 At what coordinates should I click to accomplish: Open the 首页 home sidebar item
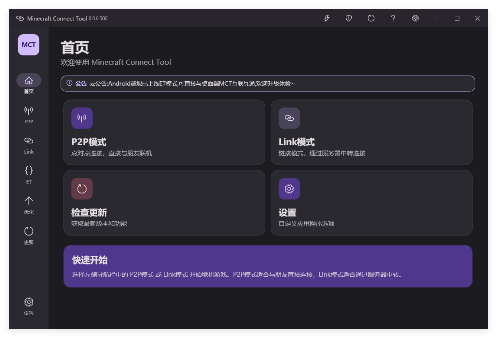(x=29, y=84)
